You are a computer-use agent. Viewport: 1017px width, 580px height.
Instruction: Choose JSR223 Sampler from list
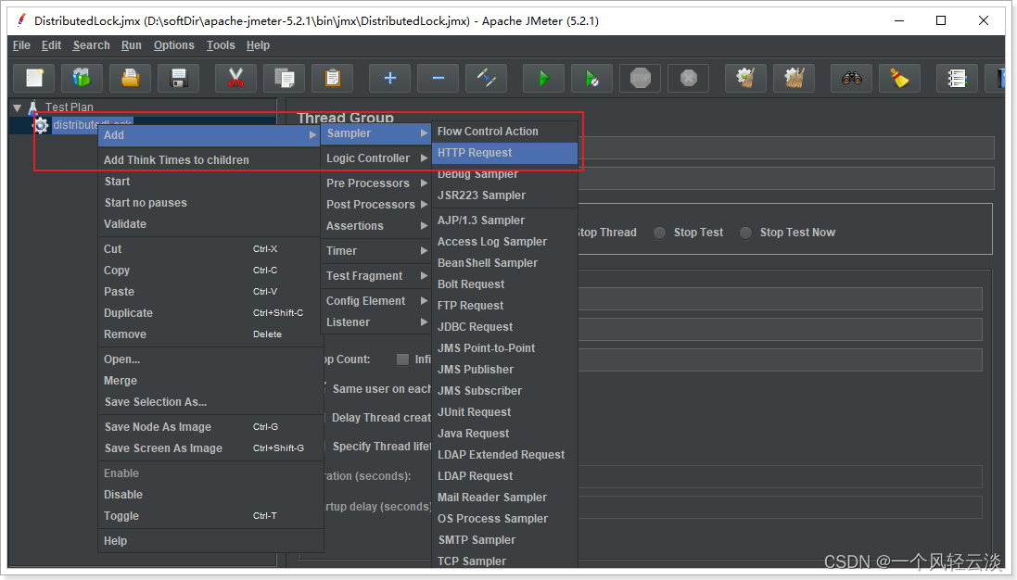(x=504, y=195)
